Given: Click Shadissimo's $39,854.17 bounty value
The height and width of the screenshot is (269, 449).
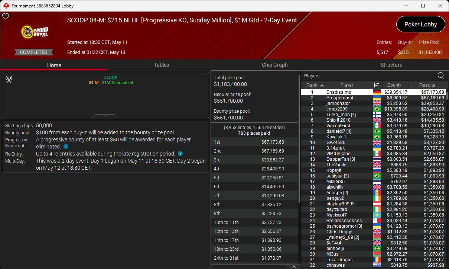Looking at the screenshot, I should [396, 92].
